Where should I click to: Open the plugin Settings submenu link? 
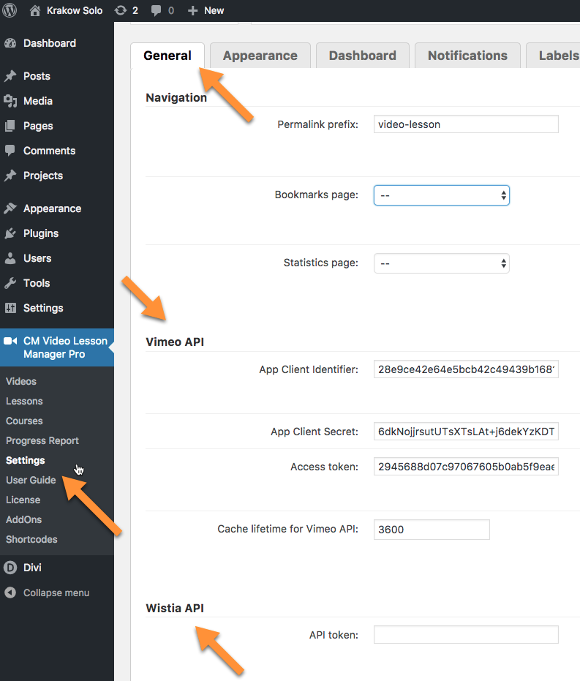click(26, 460)
